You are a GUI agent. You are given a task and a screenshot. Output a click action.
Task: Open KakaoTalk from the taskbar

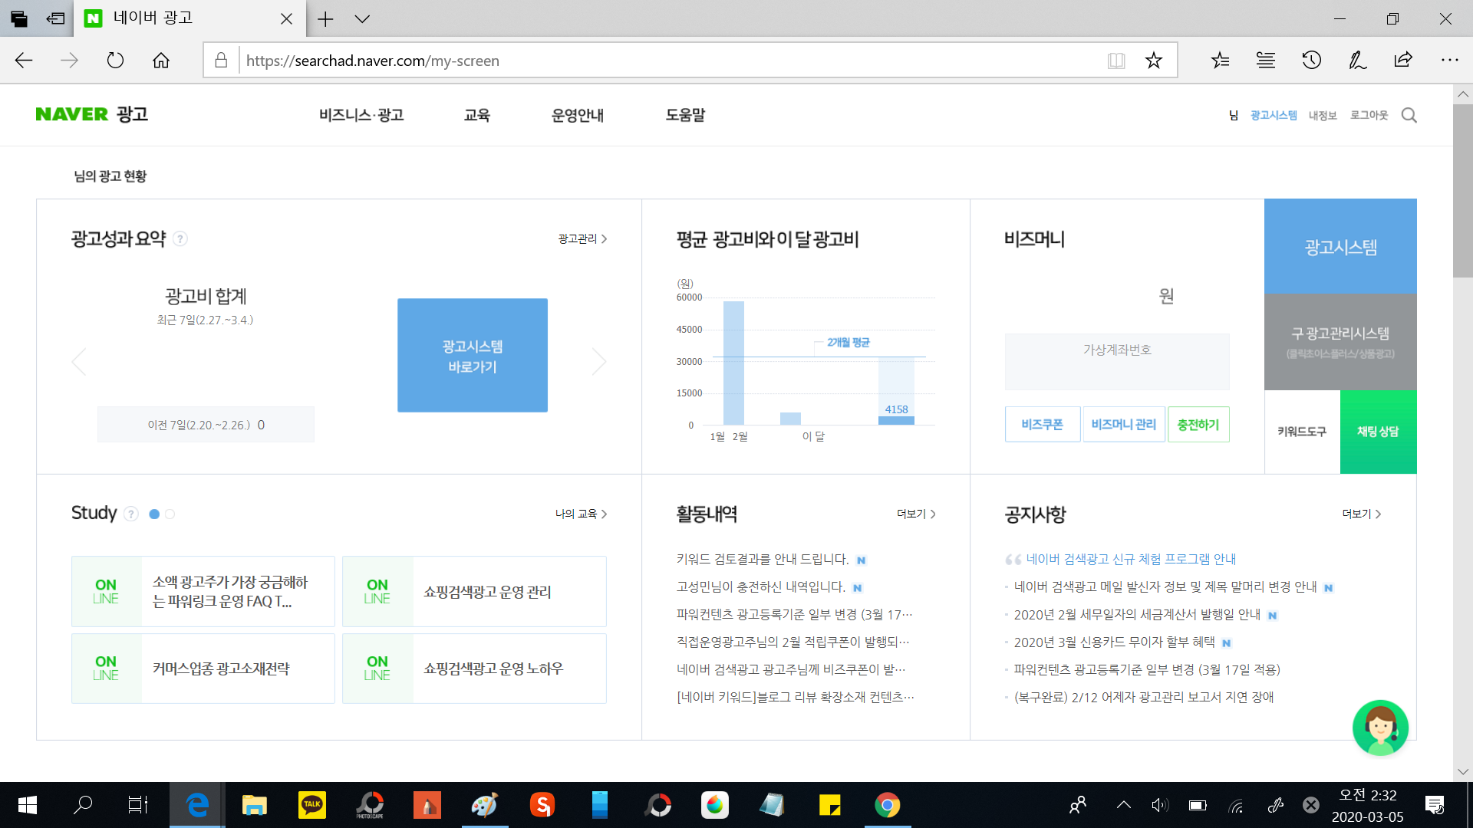[311, 805]
